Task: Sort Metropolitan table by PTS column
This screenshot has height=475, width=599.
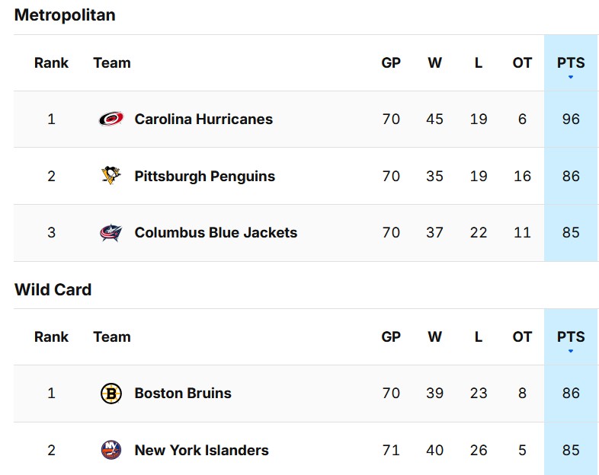Action: 571,62
